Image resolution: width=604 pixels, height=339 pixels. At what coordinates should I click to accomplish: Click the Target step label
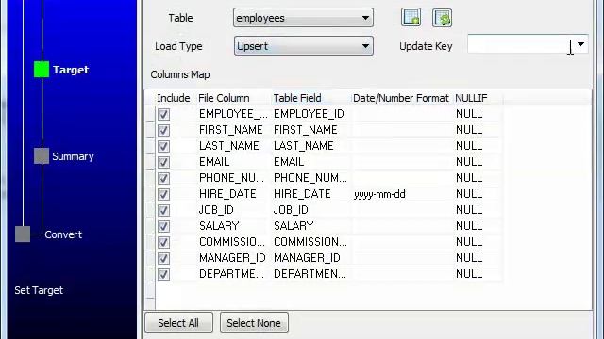click(71, 70)
